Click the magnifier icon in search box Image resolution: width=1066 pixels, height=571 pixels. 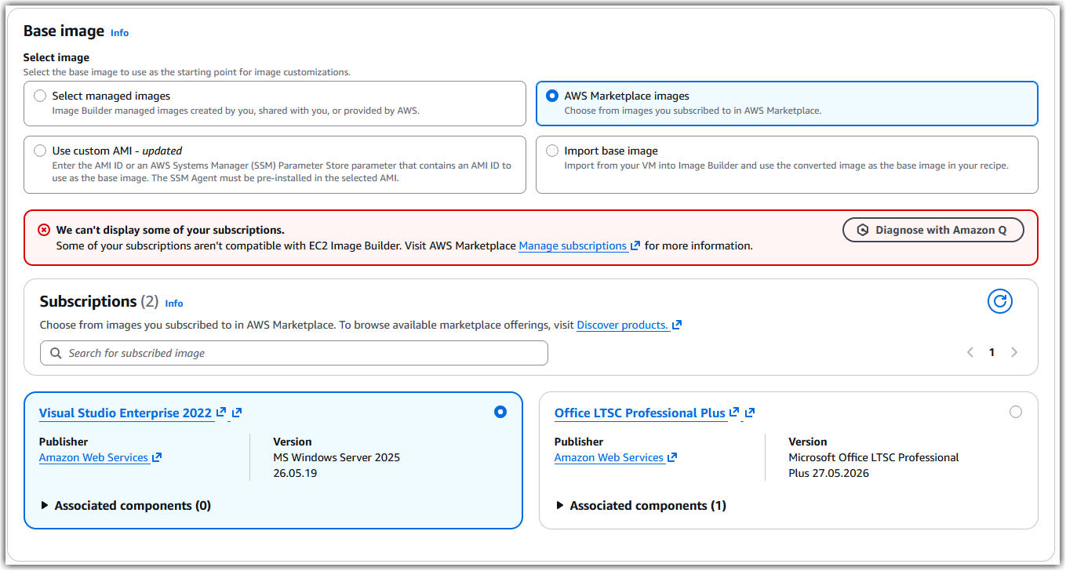point(56,353)
